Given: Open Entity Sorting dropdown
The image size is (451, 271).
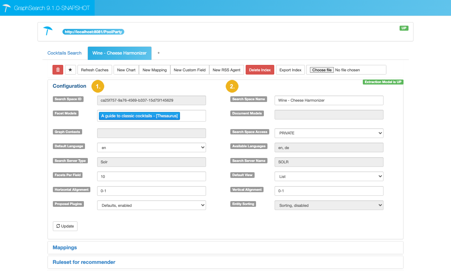Looking at the screenshot, I should pyautogui.click(x=329, y=205).
